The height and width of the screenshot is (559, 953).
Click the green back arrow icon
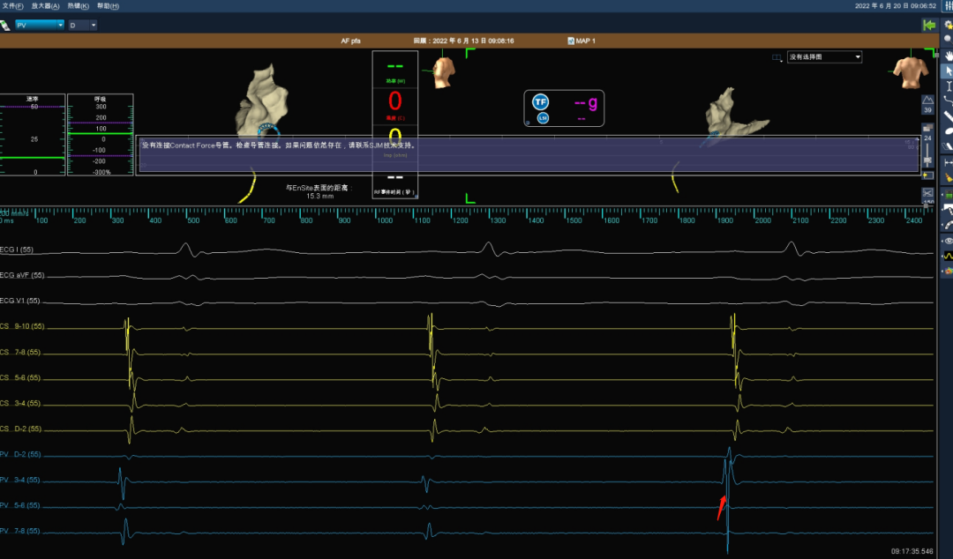[x=928, y=26]
